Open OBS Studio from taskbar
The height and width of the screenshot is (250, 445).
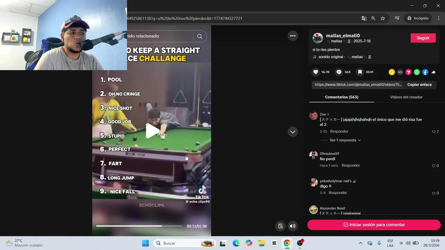[x=300, y=243]
